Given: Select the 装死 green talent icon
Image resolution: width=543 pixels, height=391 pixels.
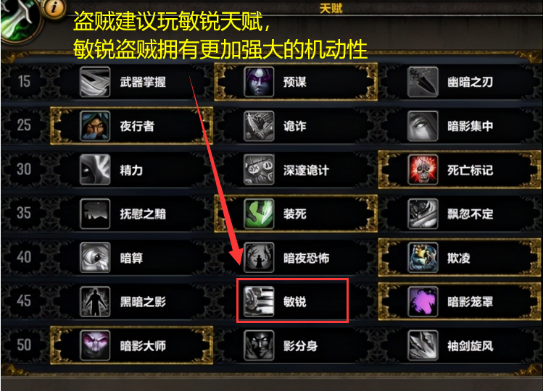Looking at the screenshot, I should click(259, 214).
